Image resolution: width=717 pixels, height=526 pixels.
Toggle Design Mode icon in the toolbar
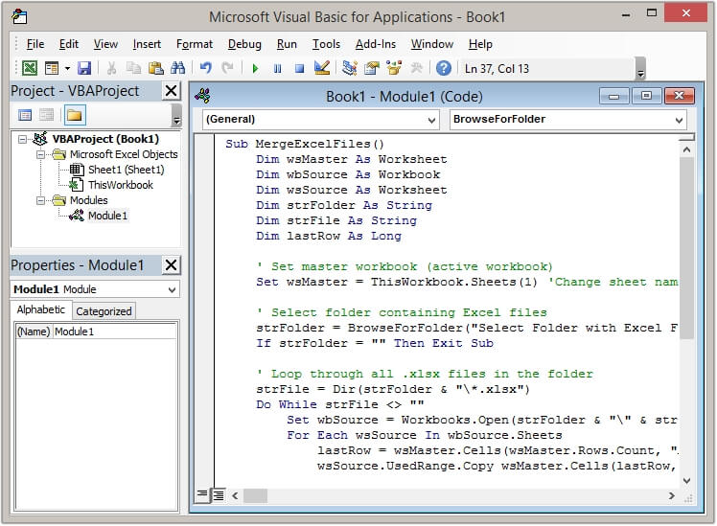(322, 68)
